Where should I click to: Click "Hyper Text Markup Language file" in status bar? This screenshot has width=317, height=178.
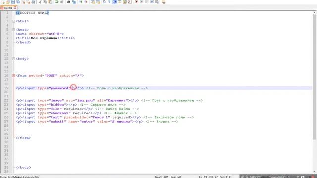pyautogui.click(x=20, y=177)
